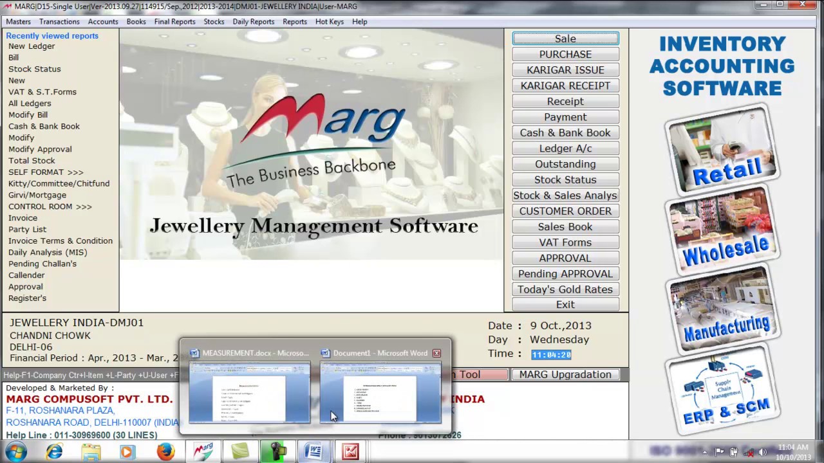Click the MARG Upgradation button
Screen dimensions: 824x463
coord(565,374)
